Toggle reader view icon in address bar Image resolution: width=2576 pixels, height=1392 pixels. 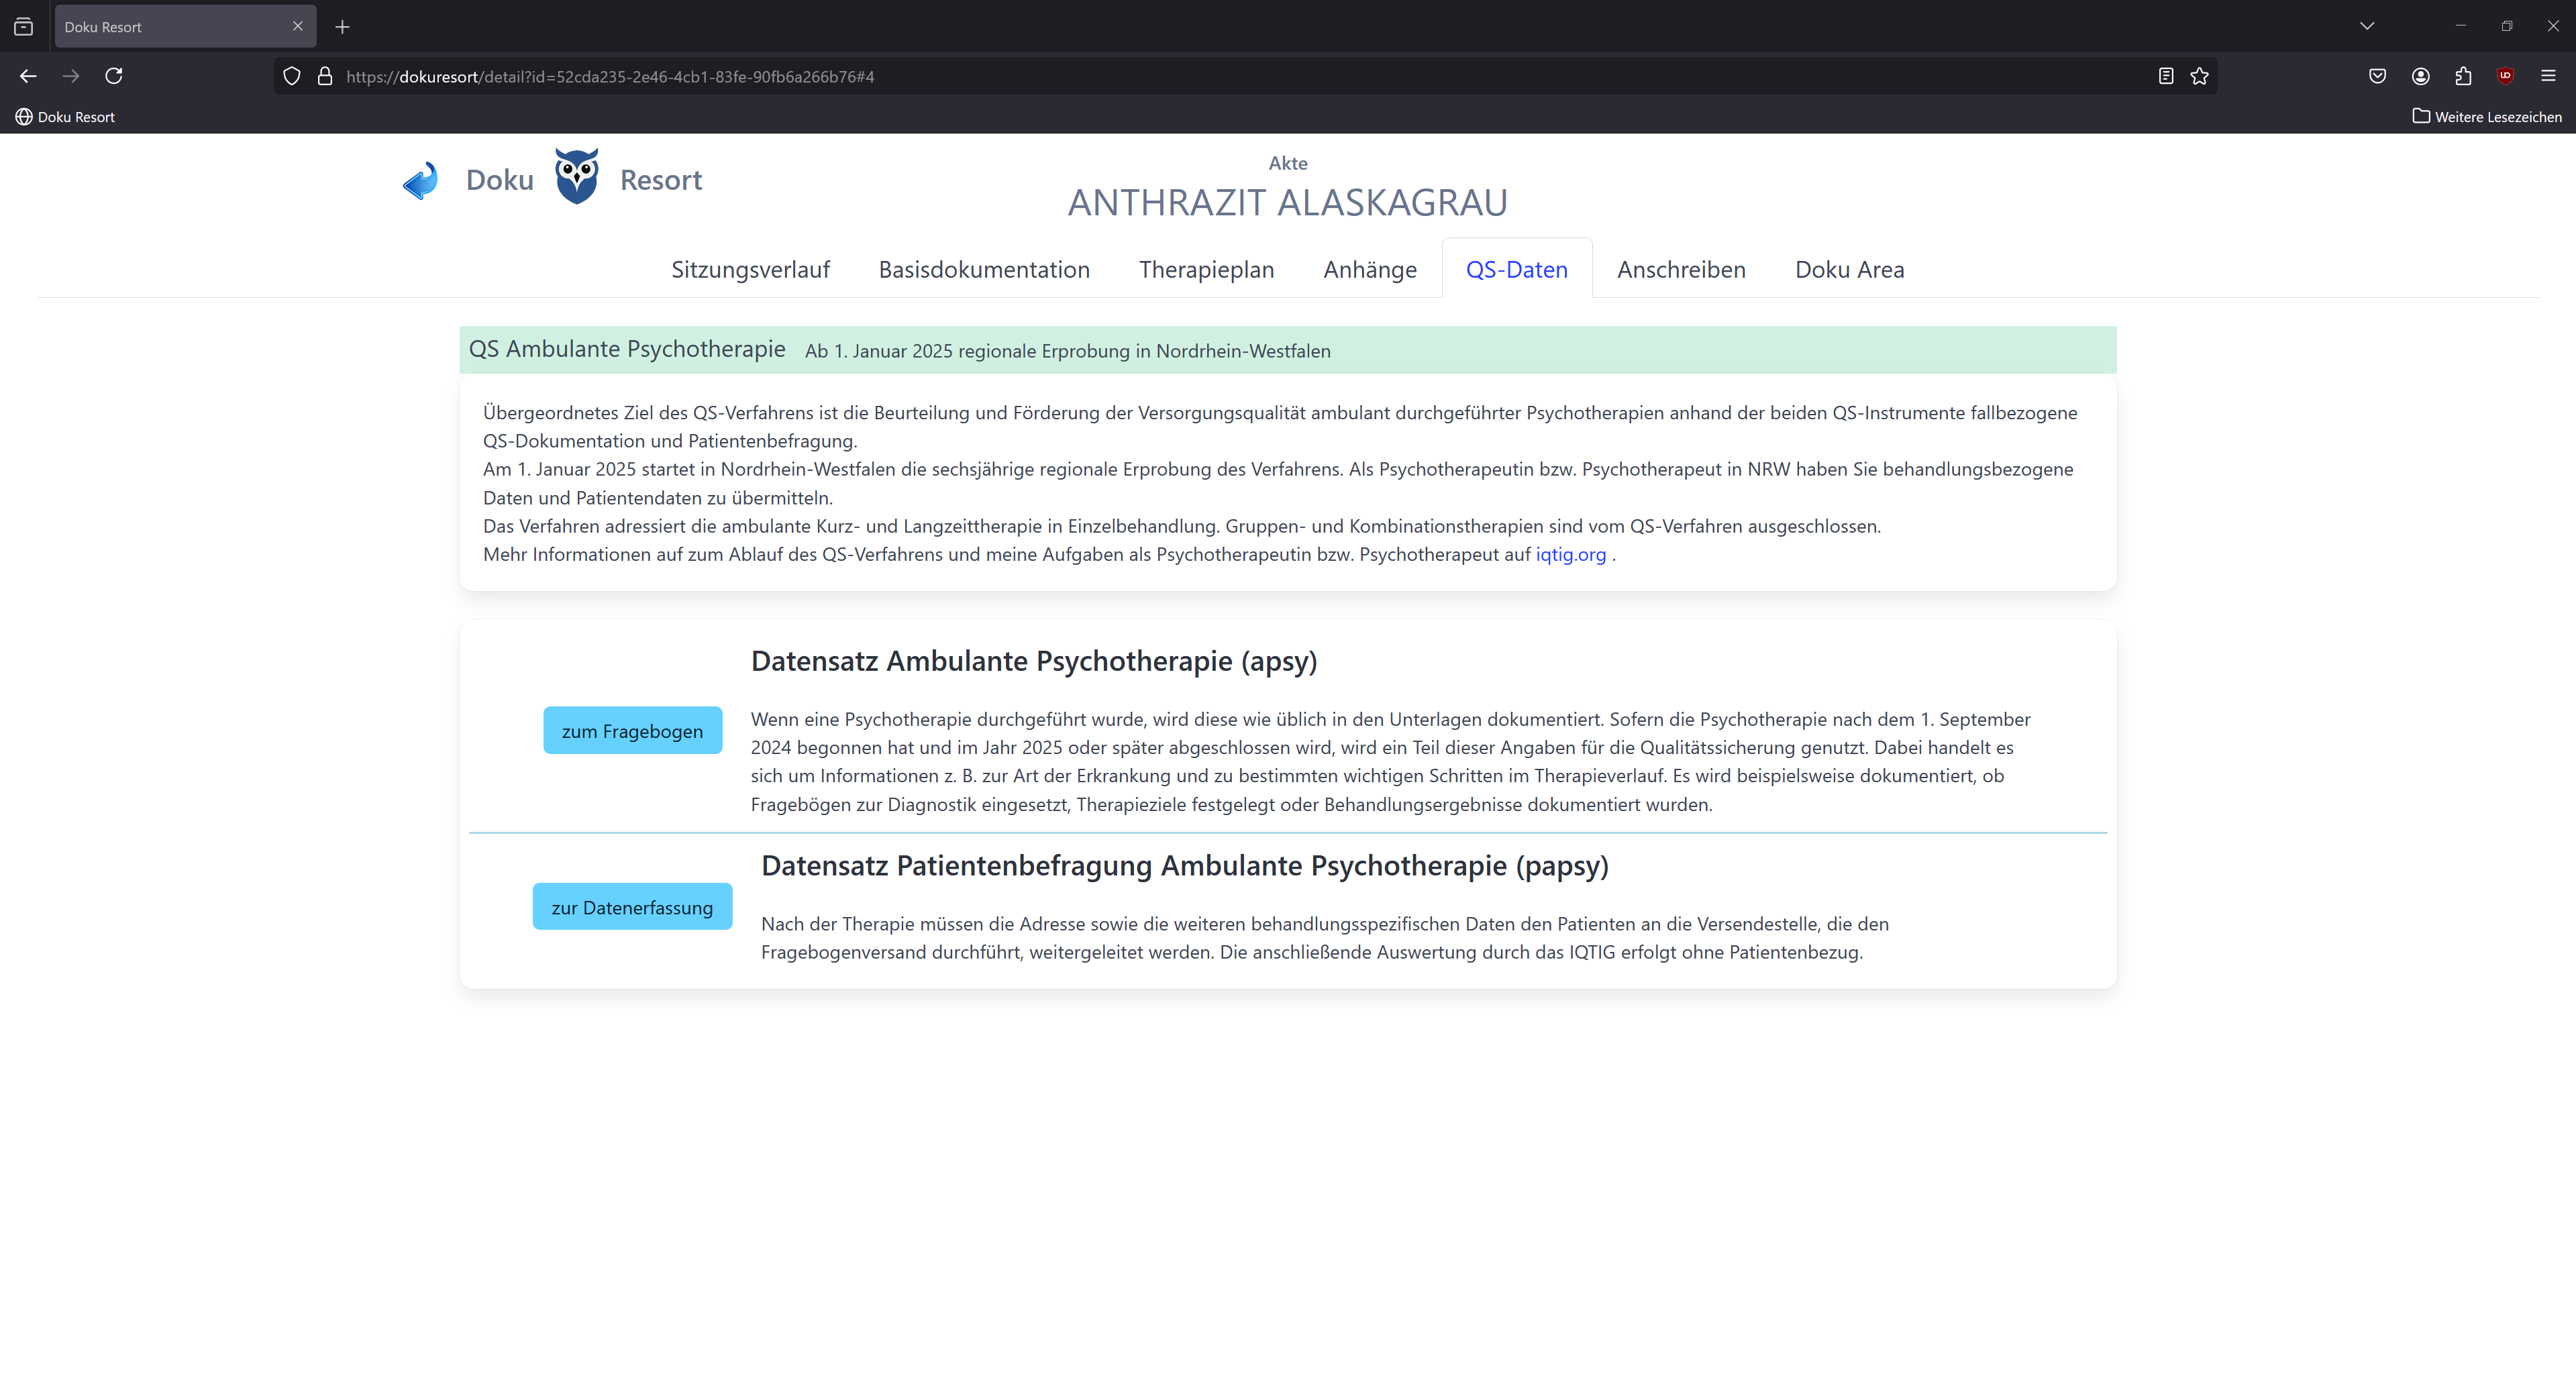[2166, 76]
